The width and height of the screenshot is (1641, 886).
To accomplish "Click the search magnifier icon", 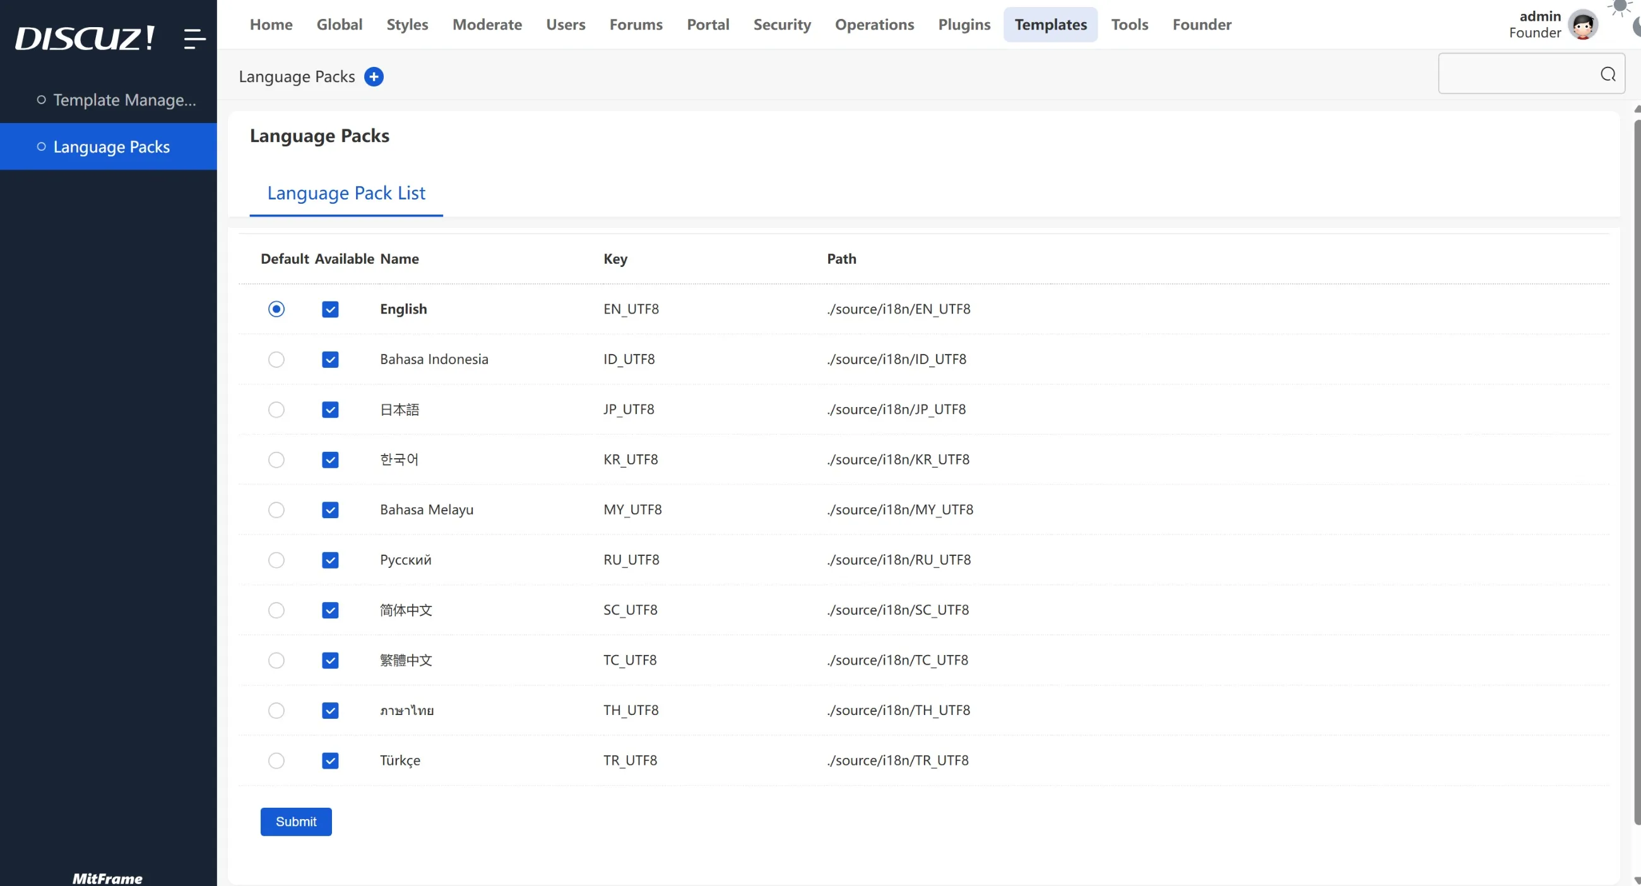I will click(x=1608, y=74).
